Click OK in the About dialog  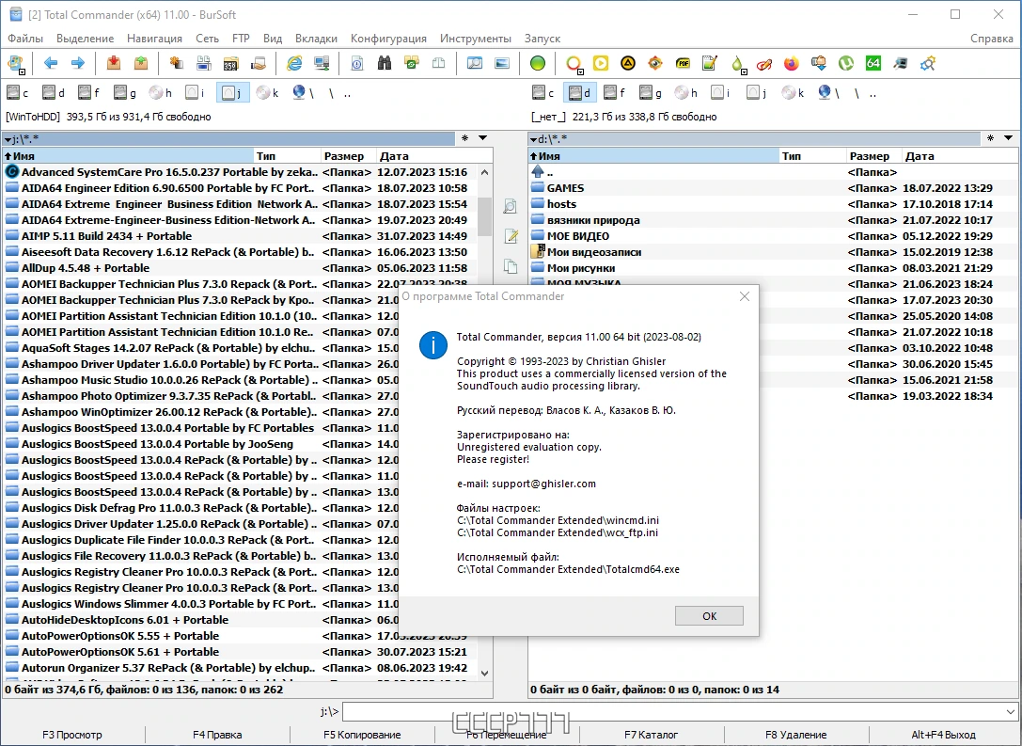pyautogui.click(x=709, y=615)
